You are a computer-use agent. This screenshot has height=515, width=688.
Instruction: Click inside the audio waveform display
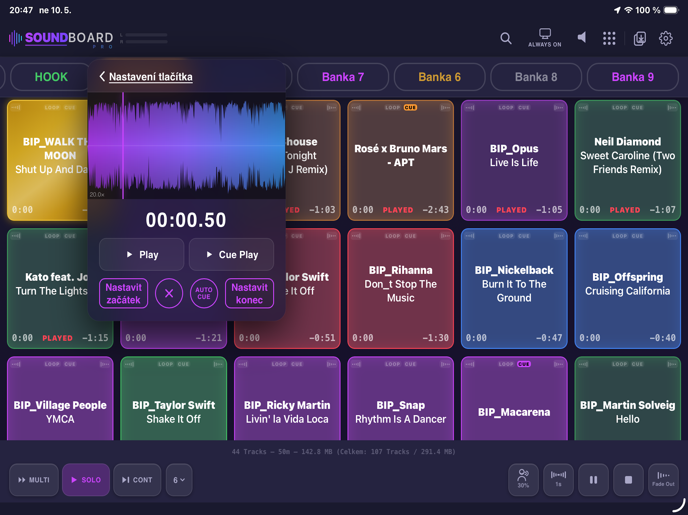[187, 145]
